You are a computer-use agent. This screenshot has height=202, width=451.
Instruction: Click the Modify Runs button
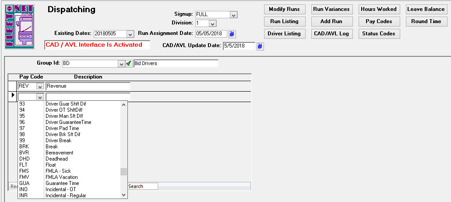click(284, 9)
